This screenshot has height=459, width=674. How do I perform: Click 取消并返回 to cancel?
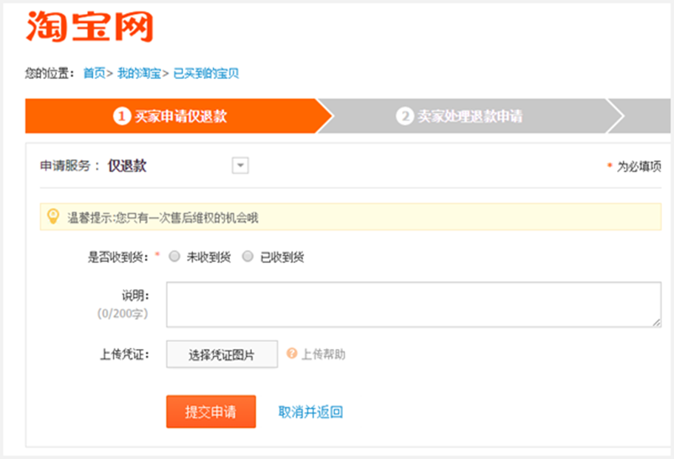310,412
